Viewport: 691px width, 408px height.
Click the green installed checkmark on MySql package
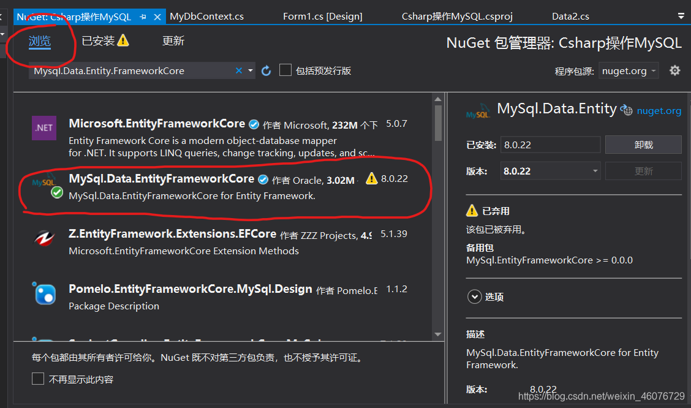click(56, 192)
